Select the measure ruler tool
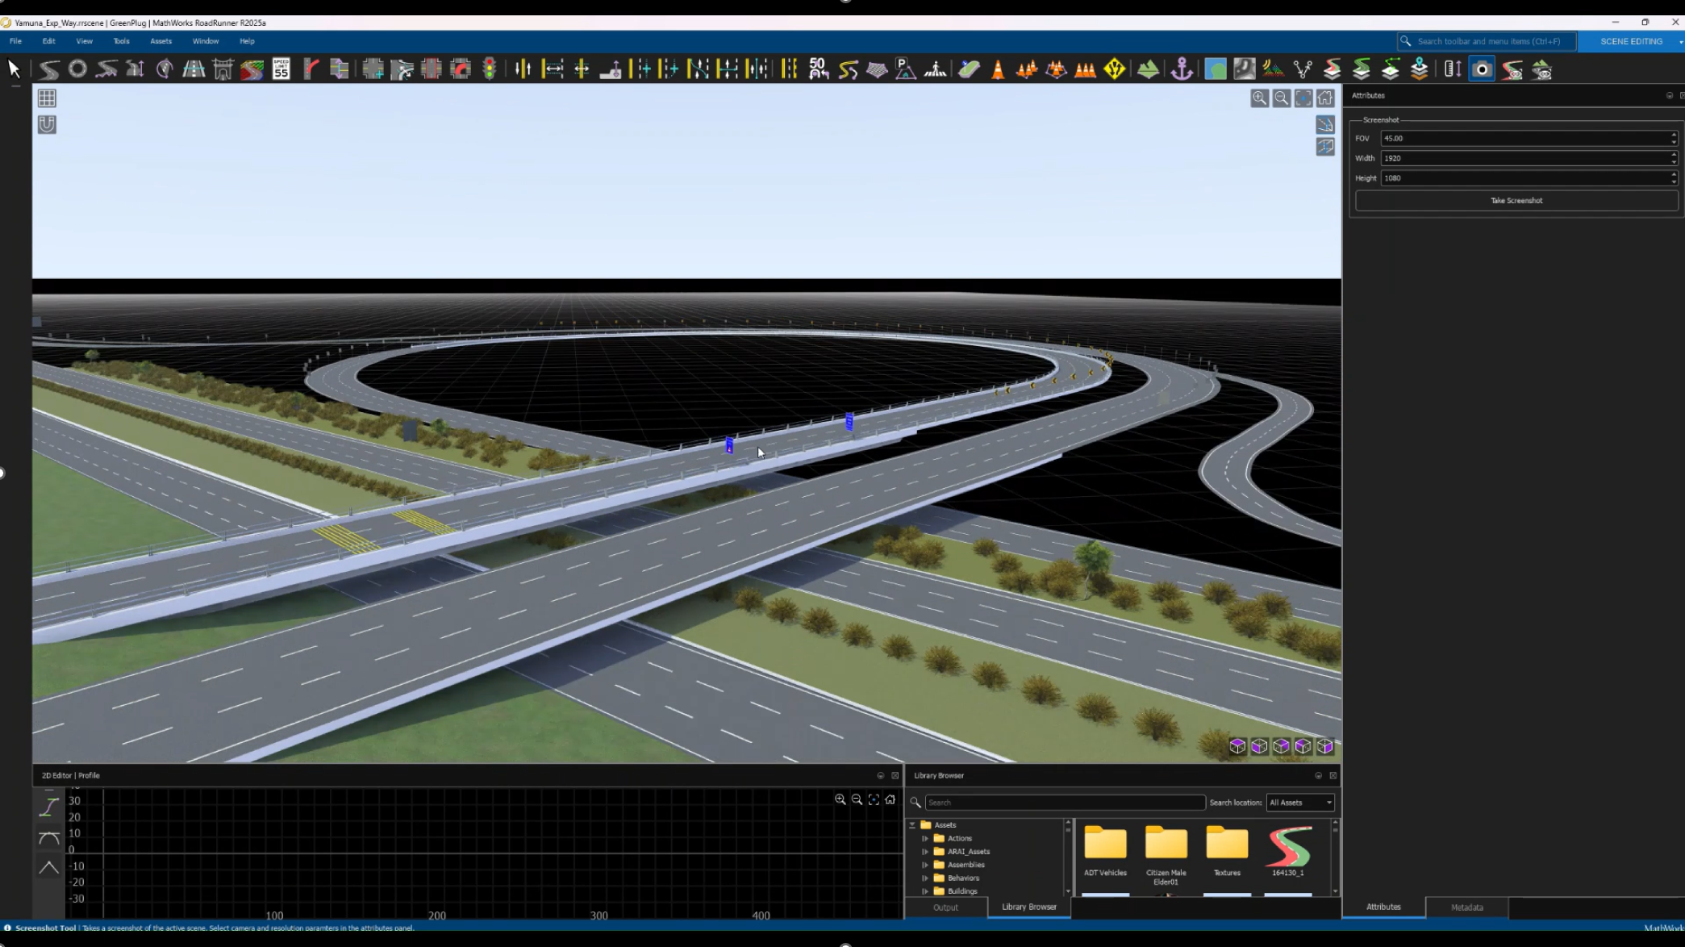The width and height of the screenshot is (1685, 947). 1453,69
